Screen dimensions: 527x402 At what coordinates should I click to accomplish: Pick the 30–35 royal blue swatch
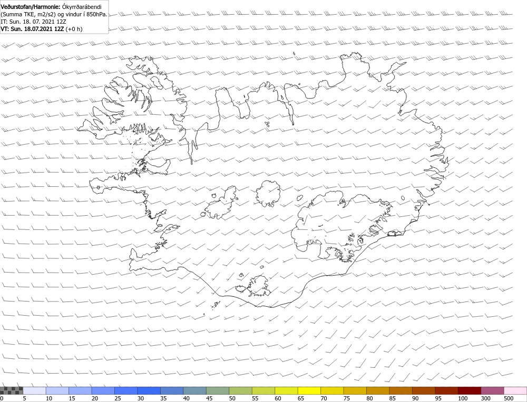point(149,390)
